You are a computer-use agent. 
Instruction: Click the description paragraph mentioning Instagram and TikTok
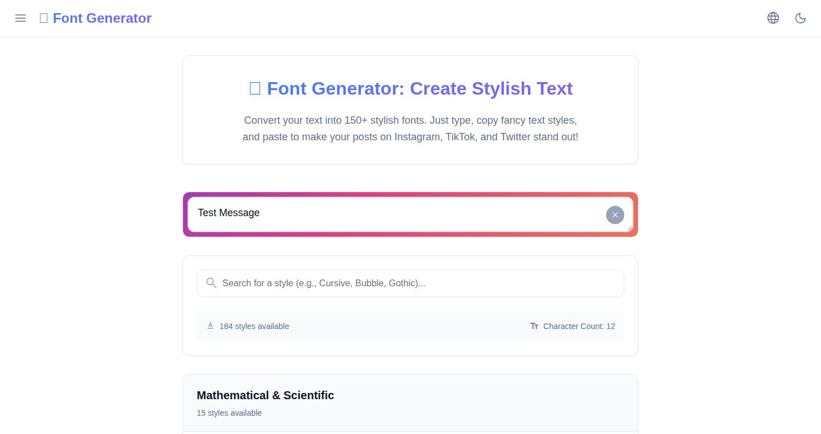410,129
